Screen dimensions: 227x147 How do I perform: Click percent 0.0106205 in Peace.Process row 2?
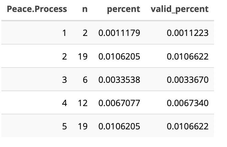tap(119, 57)
